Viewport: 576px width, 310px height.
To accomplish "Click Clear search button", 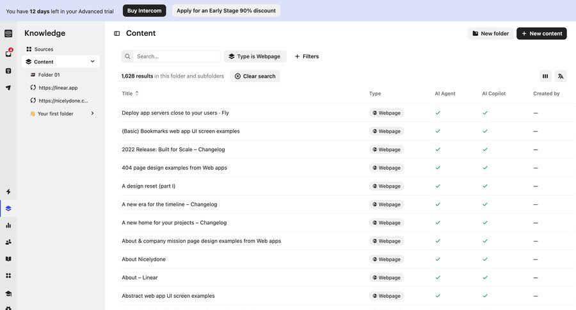I will 255,76.
